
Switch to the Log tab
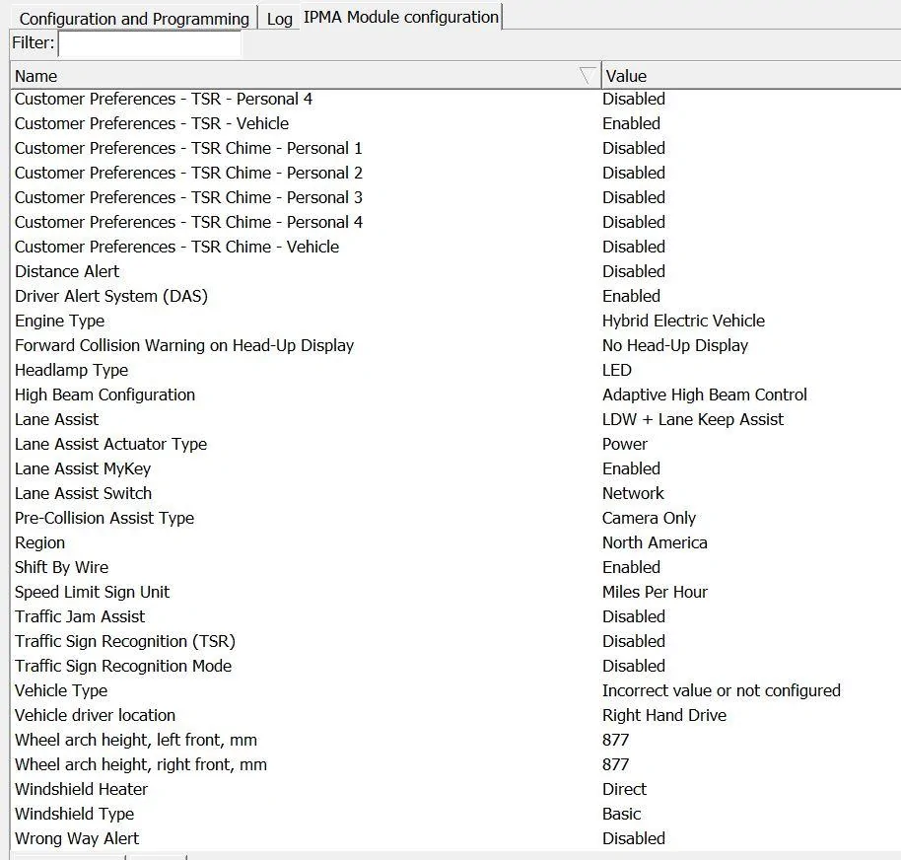(x=279, y=18)
